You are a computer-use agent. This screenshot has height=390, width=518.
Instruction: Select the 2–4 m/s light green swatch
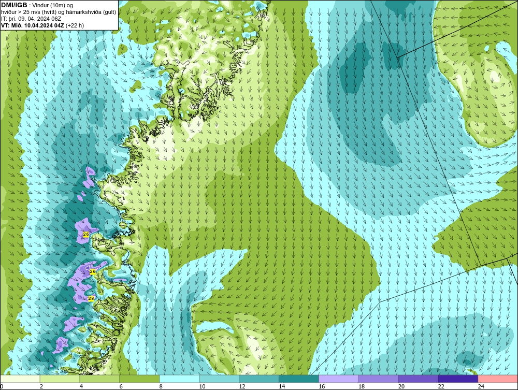tap(60, 379)
